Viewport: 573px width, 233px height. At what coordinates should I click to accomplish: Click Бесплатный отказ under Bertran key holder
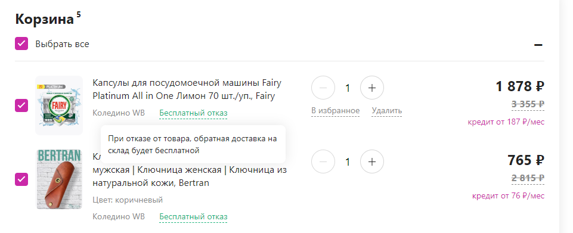coord(193,217)
